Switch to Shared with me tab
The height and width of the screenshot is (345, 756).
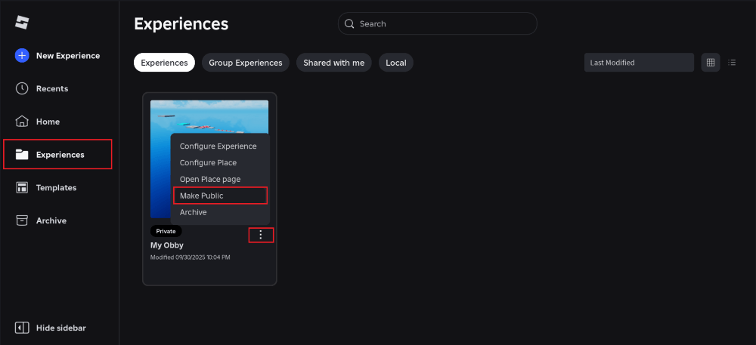333,63
